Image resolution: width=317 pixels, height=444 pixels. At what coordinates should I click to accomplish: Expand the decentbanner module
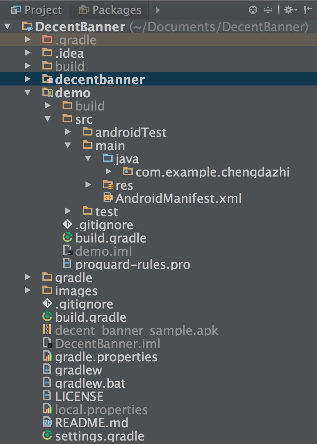click(28, 80)
